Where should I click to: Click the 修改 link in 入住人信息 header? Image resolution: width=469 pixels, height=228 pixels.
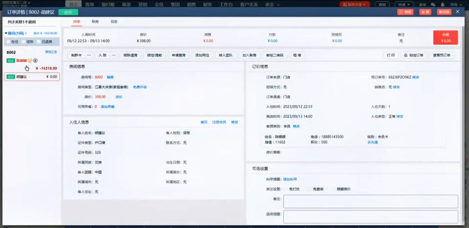tap(234, 122)
